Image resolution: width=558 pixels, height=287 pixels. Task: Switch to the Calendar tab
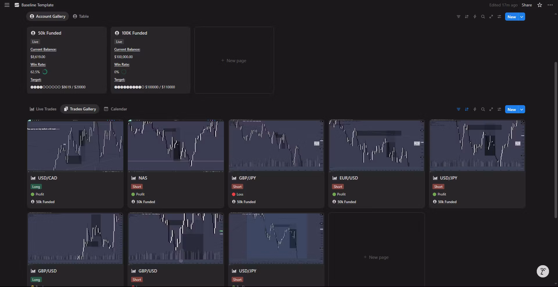[x=116, y=109]
